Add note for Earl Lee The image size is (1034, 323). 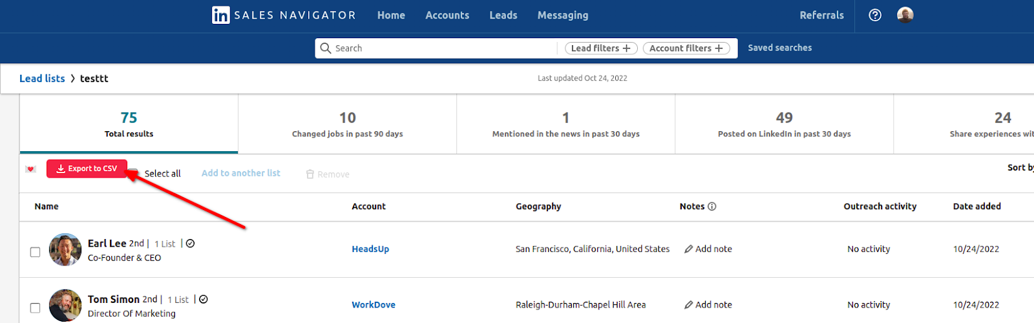(708, 249)
